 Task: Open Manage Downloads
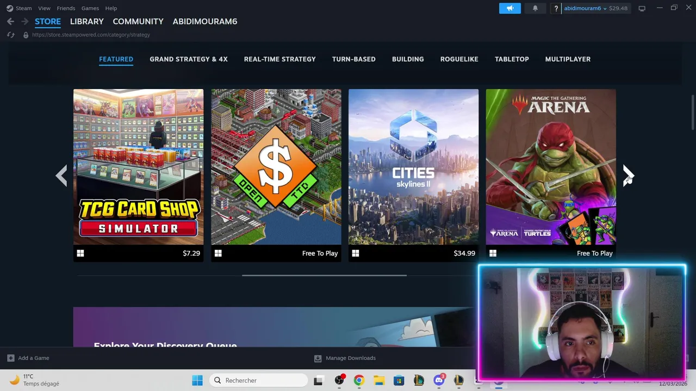[351, 358]
